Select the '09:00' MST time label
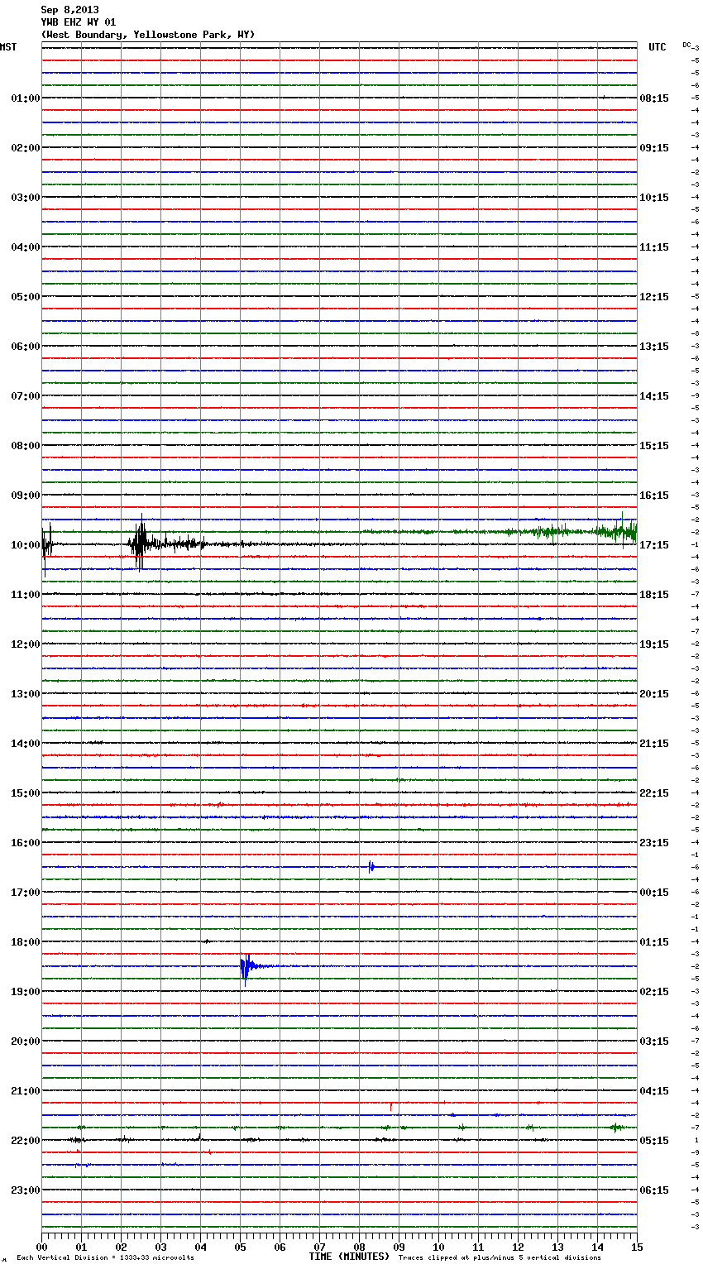 click(25, 496)
